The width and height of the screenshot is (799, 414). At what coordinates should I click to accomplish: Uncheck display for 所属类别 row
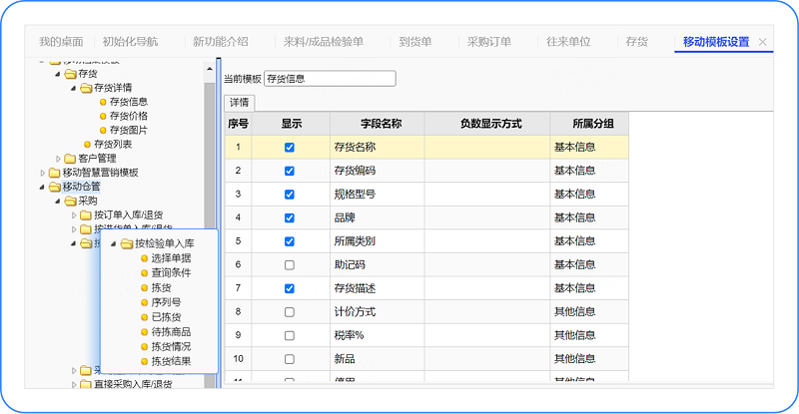point(290,241)
